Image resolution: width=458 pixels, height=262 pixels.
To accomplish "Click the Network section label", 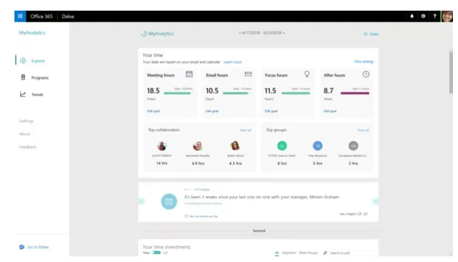I will coord(259,231).
